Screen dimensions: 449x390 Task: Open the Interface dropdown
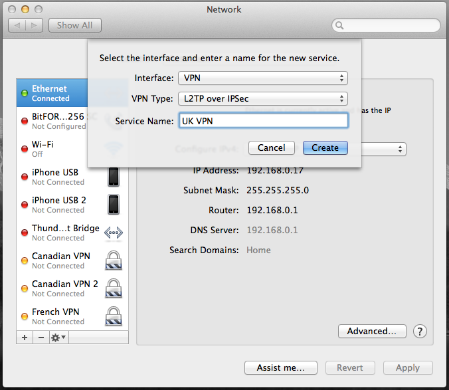(262, 78)
